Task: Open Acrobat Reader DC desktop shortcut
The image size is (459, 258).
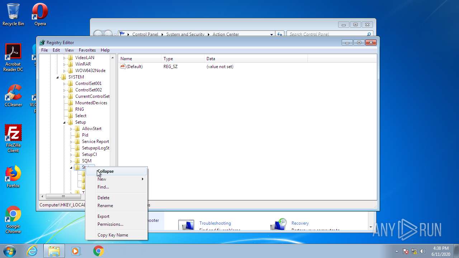Action: [x=13, y=57]
